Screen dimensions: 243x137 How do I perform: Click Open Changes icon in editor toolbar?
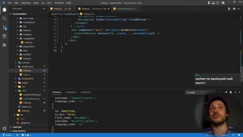(x=229, y=9)
